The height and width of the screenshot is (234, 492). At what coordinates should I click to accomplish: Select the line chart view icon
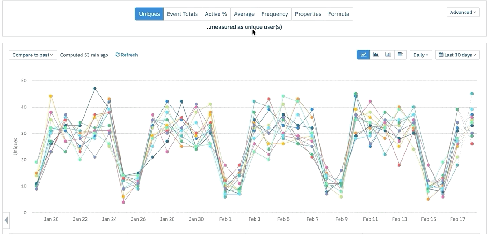point(363,55)
